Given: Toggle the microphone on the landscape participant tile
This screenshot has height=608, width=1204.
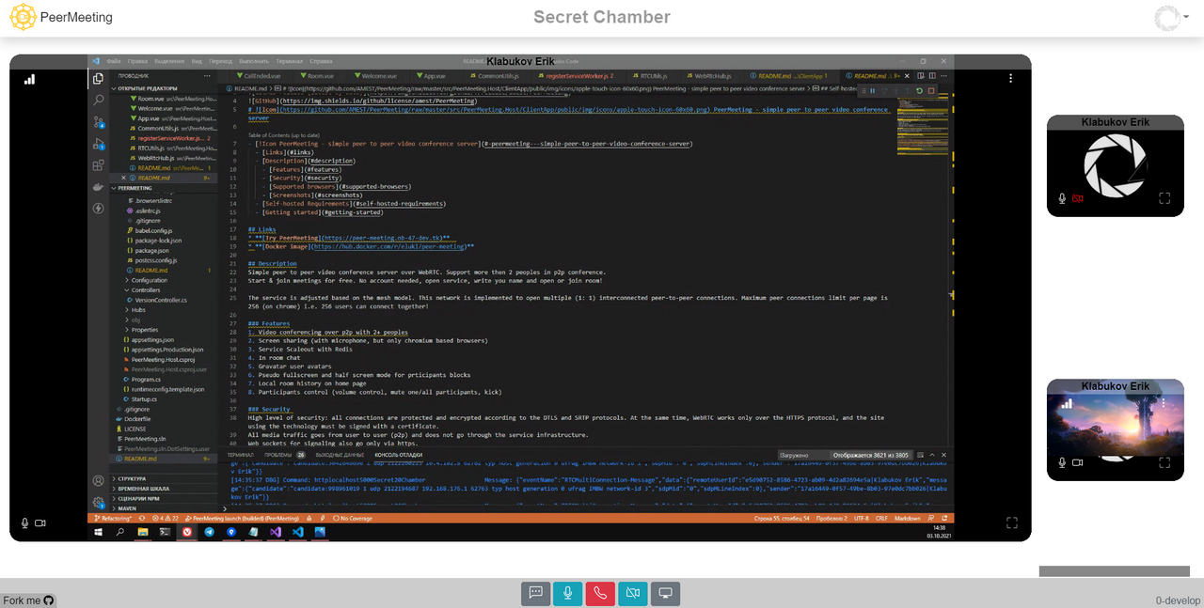Looking at the screenshot, I should click(1062, 462).
